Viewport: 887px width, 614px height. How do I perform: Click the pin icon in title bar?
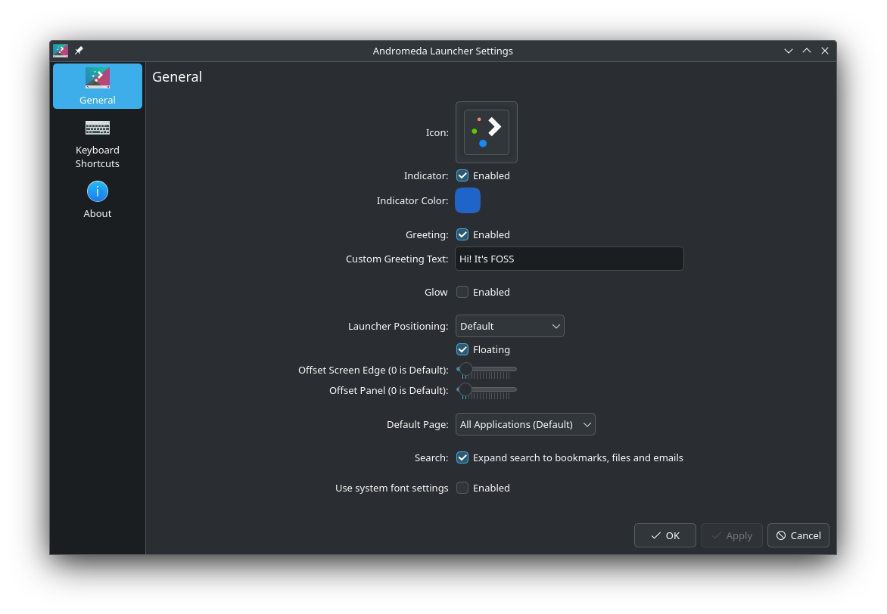click(x=79, y=51)
